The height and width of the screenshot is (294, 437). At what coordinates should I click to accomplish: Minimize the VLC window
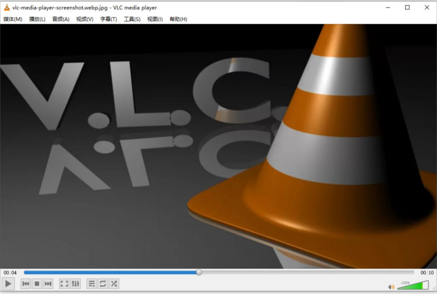388,8
